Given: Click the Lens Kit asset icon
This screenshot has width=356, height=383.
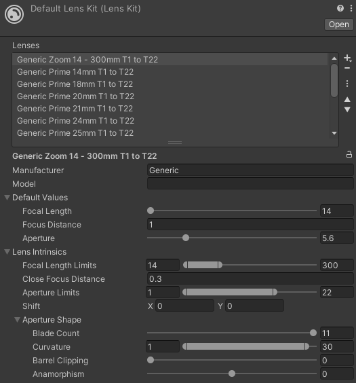Looking at the screenshot, I should 14,14.
